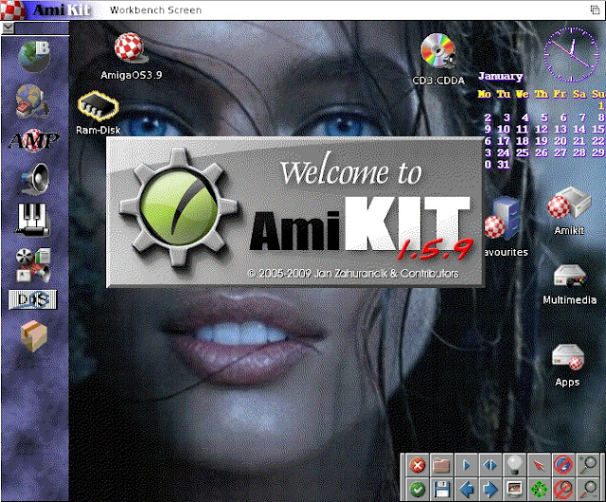Open the Multimedia drive icon
This screenshot has width=606, height=502.
click(570, 277)
